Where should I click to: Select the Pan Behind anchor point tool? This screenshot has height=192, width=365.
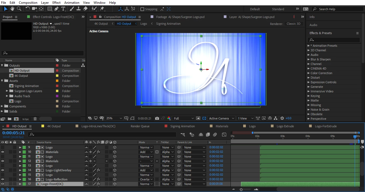tap(41, 9)
